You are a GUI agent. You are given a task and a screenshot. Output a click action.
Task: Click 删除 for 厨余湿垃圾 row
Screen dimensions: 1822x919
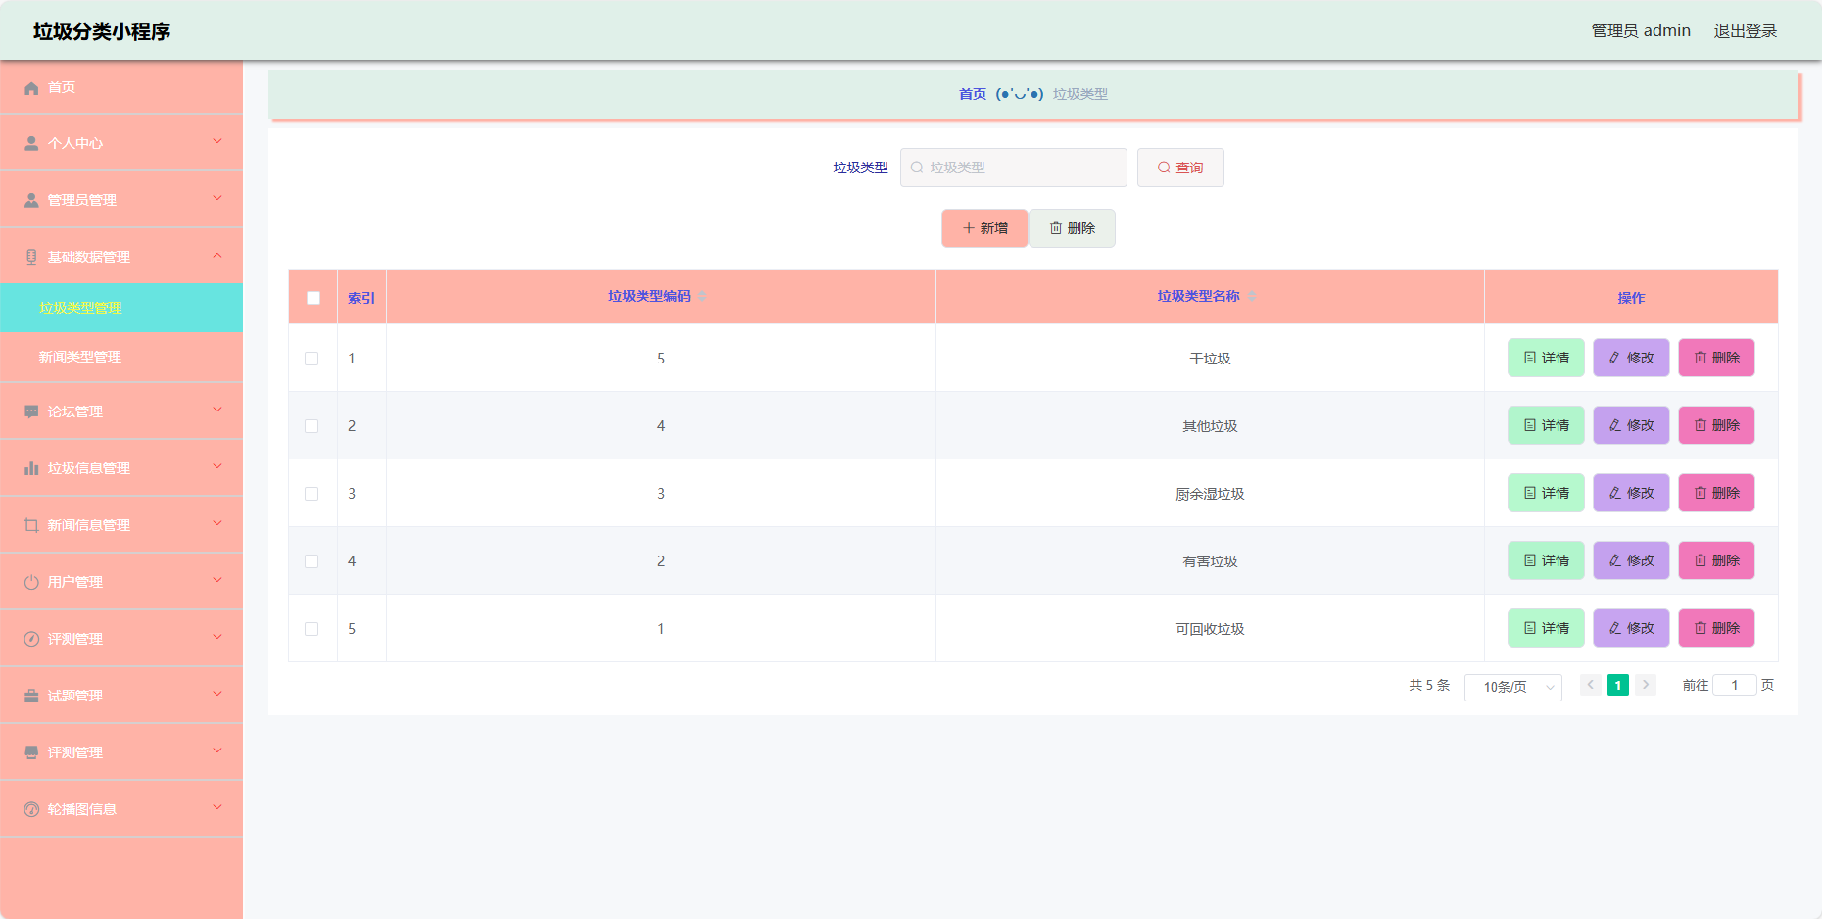pyautogui.click(x=1716, y=493)
